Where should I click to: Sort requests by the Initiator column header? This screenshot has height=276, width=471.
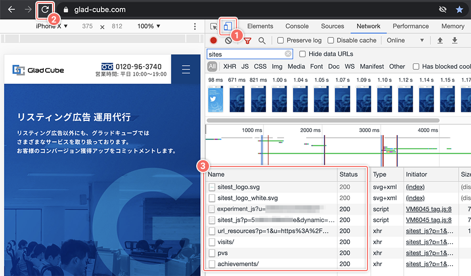[431, 174]
